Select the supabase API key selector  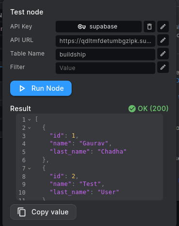click(99, 27)
